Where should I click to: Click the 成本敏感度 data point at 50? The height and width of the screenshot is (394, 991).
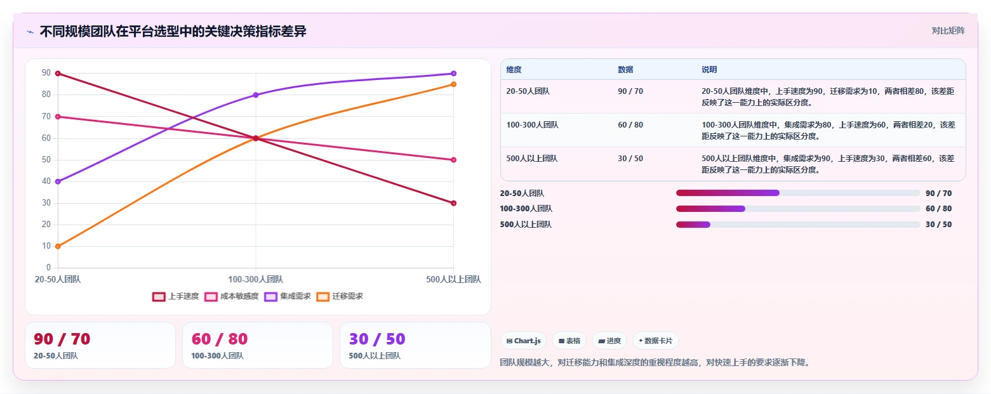(x=453, y=160)
